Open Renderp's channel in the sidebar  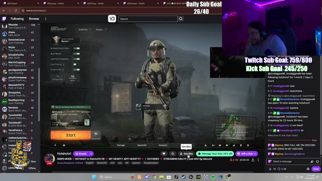(x=20, y=109)
